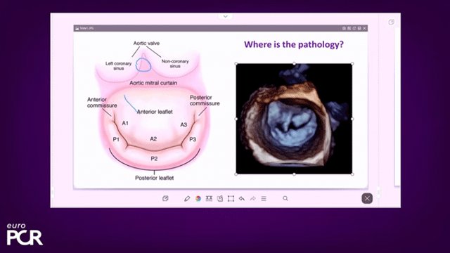450x253 pixels.
Task: Click the rotate icon in Slide1.JPG title bar
Action: tap(354, 28)
